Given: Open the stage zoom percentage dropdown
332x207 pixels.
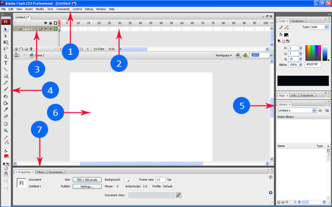Looking at the screenshot, I should click(x=271, y=55).
